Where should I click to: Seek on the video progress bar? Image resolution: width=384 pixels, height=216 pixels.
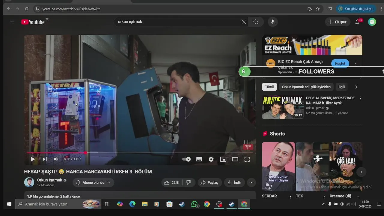point(140,153)
